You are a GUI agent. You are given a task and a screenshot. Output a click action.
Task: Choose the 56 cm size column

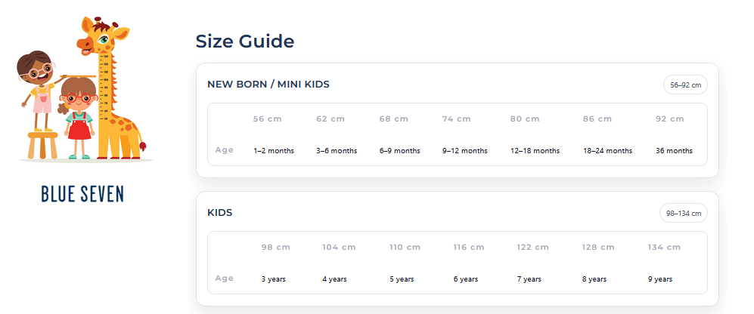click(267, 119)
